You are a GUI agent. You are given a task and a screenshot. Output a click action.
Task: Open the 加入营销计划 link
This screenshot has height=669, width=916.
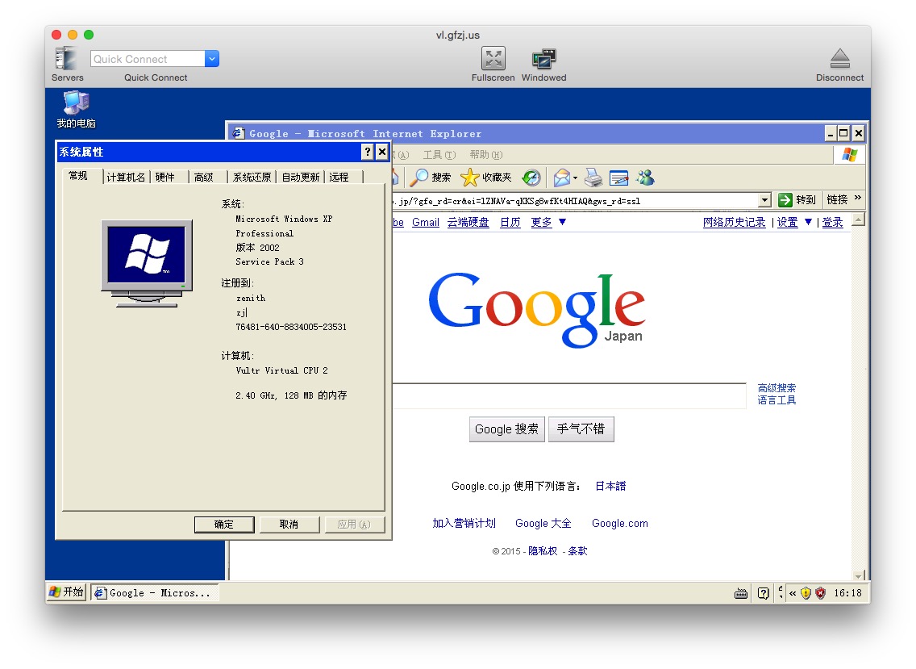(464, 524)
